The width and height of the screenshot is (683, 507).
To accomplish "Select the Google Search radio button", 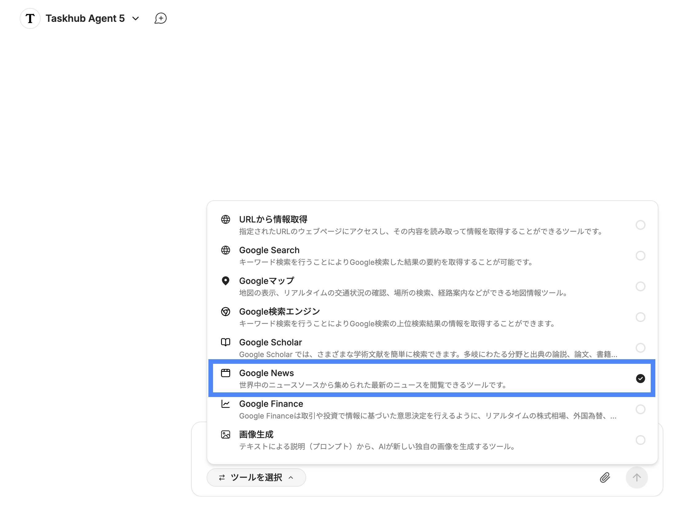I will point(640,256).
